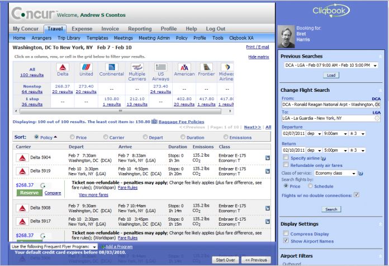Click the US Airways logo in the matrix

point(160,67)
